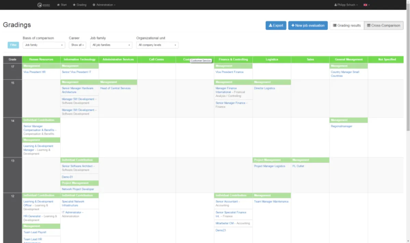Screen dimensions: 410x243
Task: Click the Filter button
Action: pyautogui.click(x=13, y=45)
